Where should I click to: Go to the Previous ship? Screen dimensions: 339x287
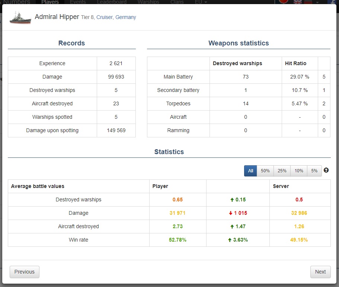(x=25, y=272)
